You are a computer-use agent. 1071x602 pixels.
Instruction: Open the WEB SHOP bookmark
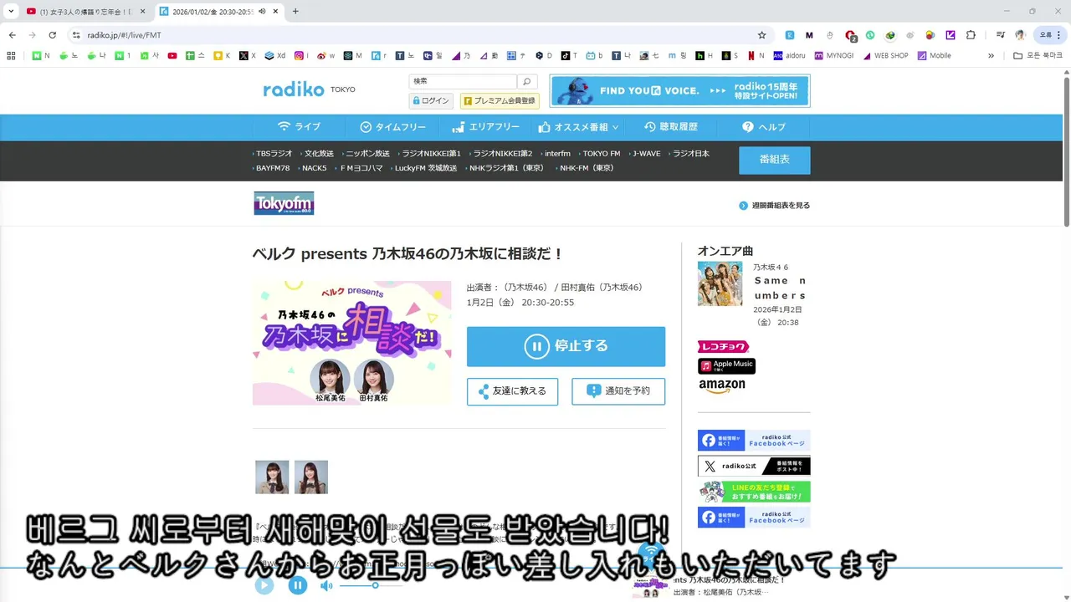tap(885, 56)
